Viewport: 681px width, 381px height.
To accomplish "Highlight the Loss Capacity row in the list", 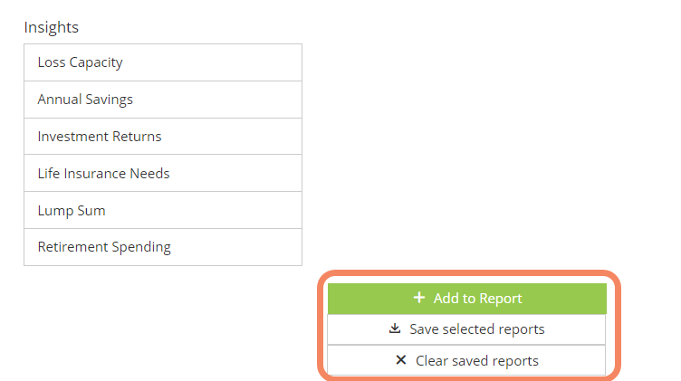I will coord(163,62).
